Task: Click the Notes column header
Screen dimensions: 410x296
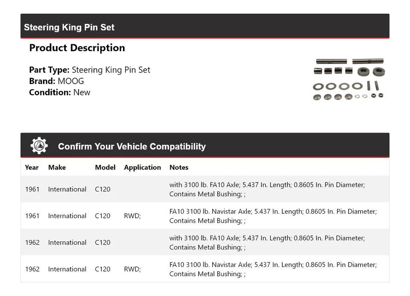Action: [179, 167]
